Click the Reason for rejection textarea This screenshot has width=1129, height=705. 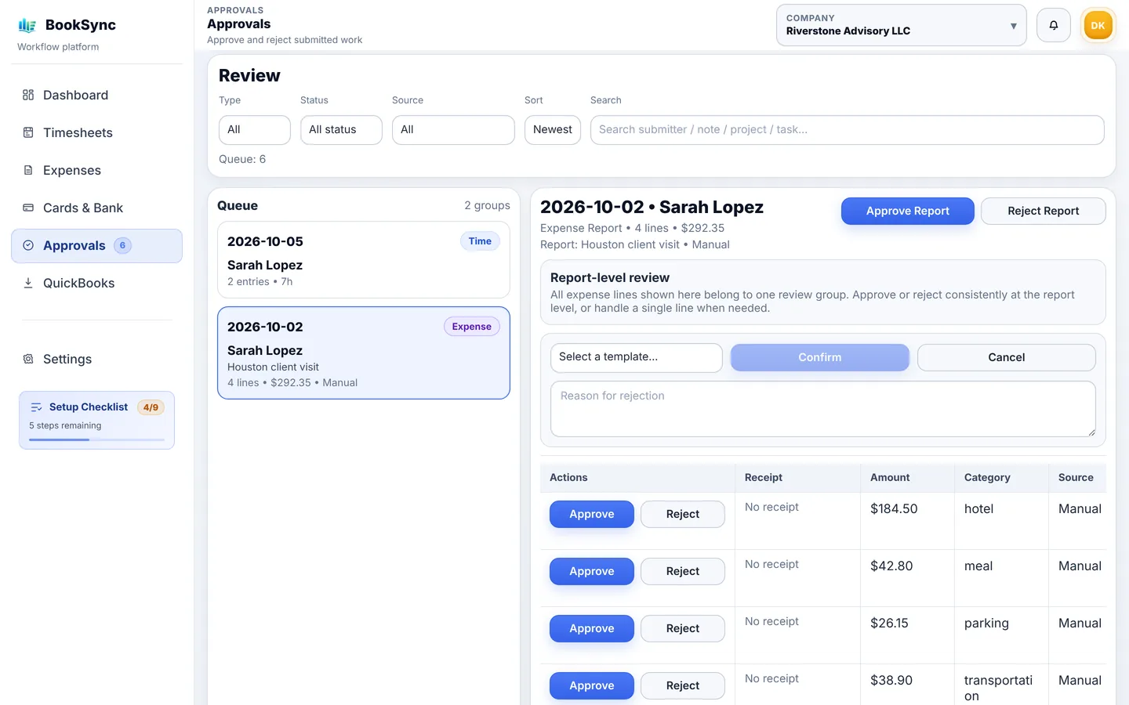pos(823,409)
